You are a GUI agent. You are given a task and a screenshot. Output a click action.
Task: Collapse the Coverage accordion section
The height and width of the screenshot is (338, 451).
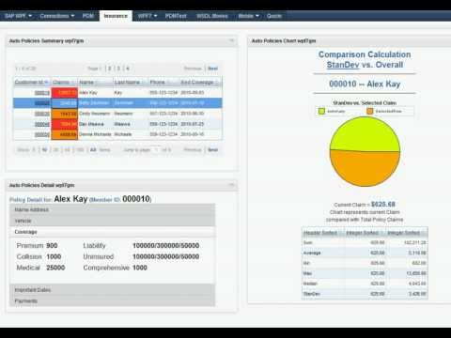(112, 232)
